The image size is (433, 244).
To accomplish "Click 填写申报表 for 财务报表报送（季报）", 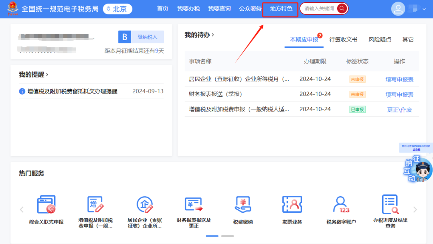I will pos(399,94).
